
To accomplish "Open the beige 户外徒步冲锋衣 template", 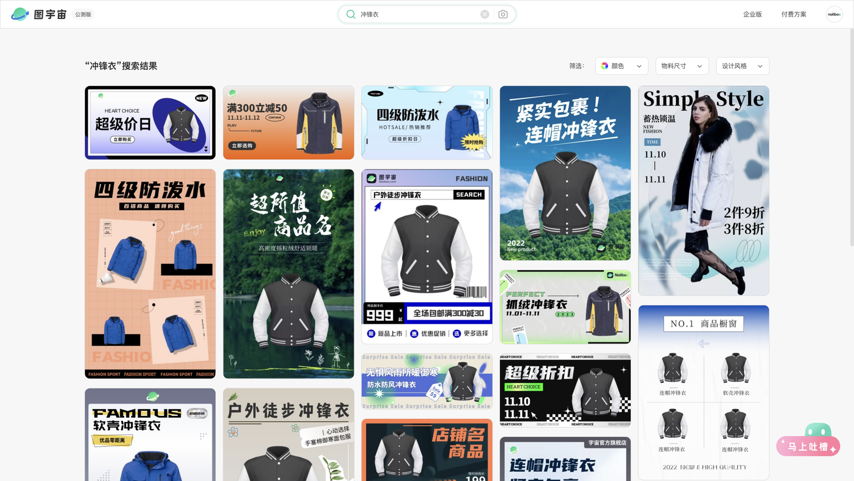I will pyautogui.click(x=289, y=435).
